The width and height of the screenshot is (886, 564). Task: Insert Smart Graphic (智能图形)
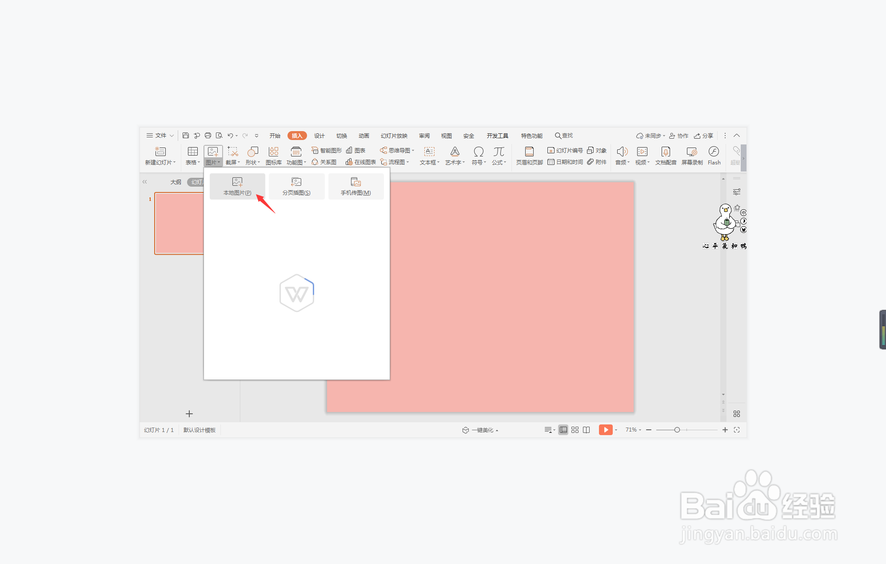pos(327,150)
